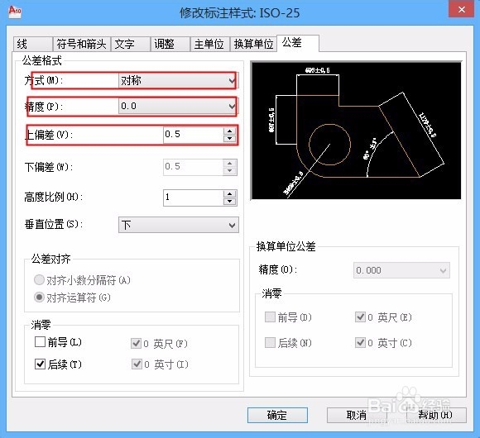The width and height of the screenshot is (480, 438).
Task: Open the 符号和箭头 tab
Action: [81, 44]
